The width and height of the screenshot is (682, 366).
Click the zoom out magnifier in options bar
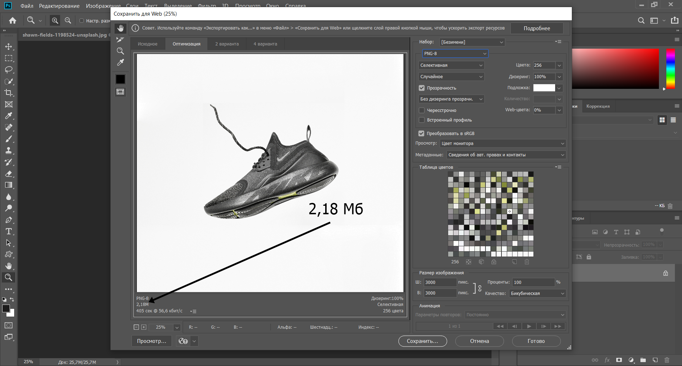click(x=68, y=21)
